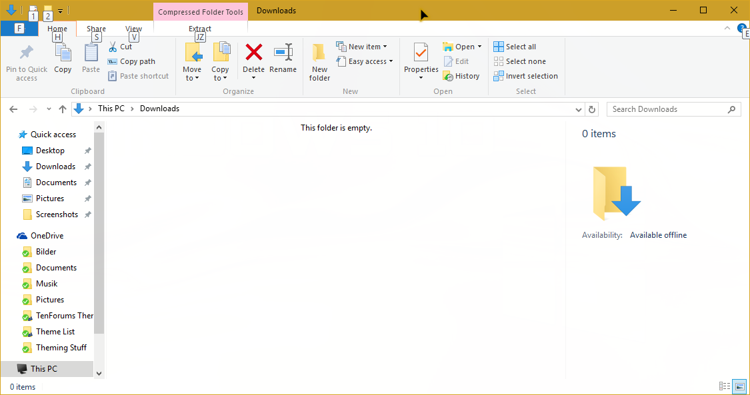Image resolution: width=750 pixels, height=395 pixels.
Task: Click the Rename icon
Action: [283, 51]
